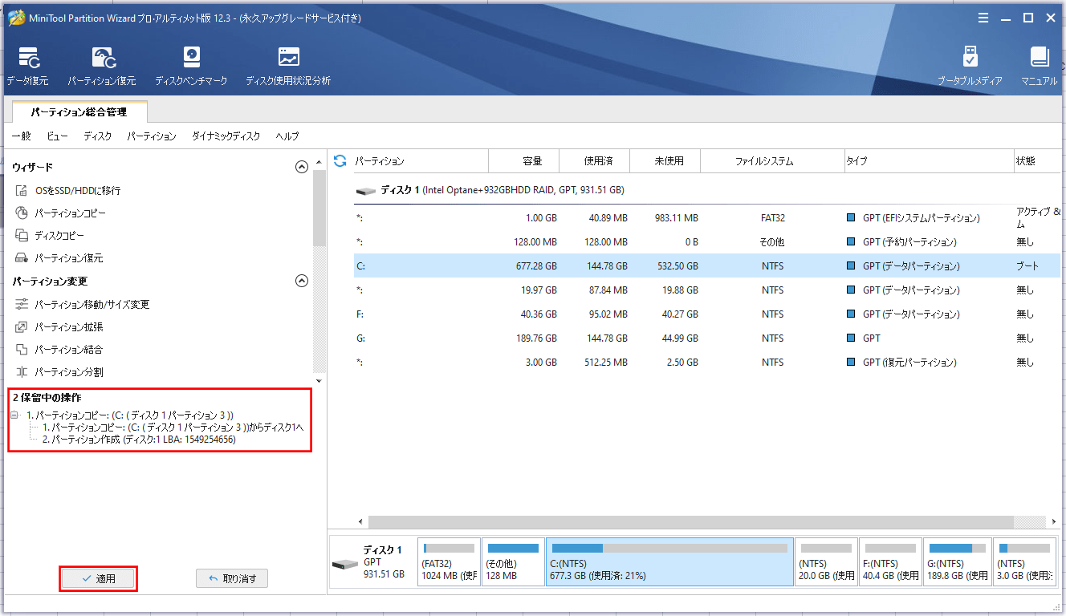
Task: Open the ダイナミックディスク menu
Action: coord(226,136)
